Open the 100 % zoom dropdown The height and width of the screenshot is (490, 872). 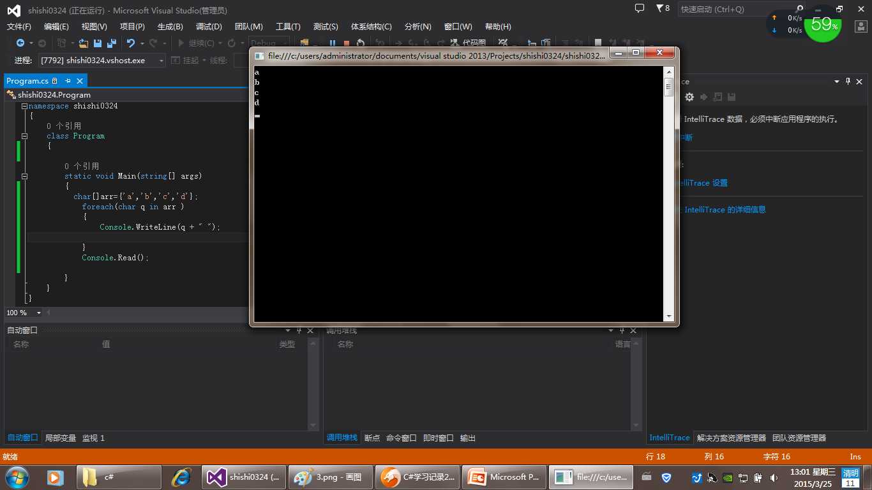point(38,313)
